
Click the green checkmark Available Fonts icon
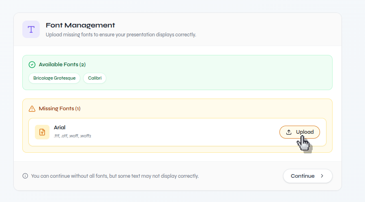32,65
